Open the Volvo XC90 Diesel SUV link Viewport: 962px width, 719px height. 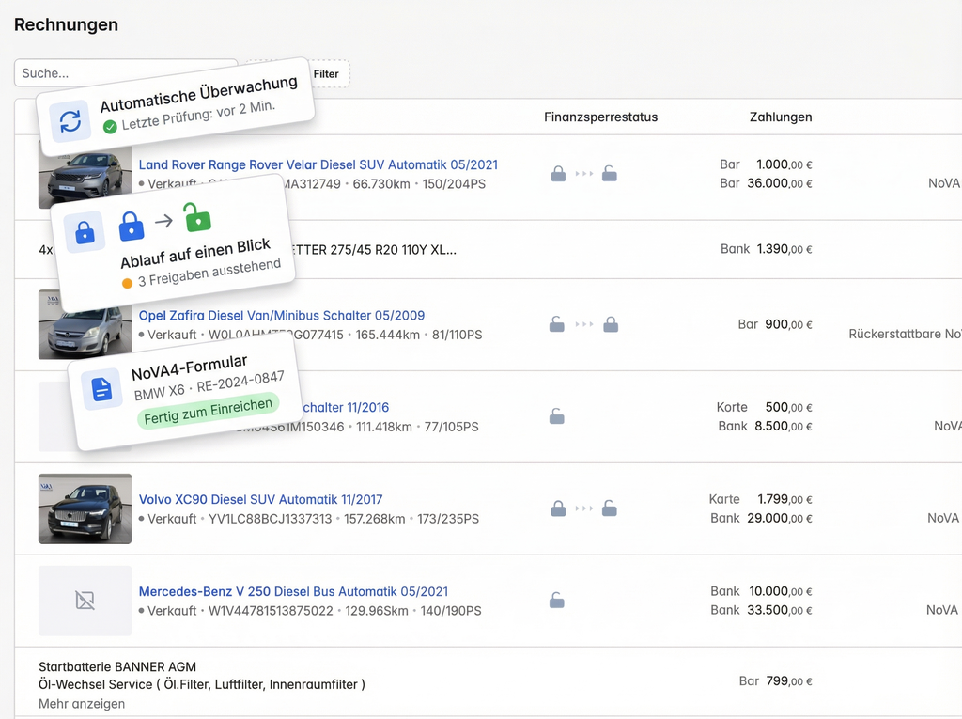coord(260,499)
